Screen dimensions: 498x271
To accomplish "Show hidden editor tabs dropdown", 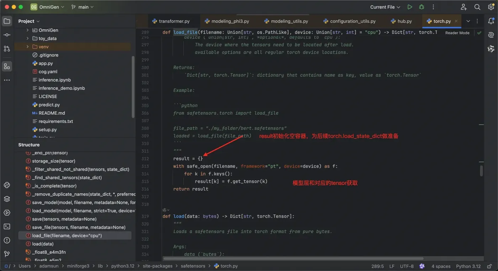I will point(468,21).
